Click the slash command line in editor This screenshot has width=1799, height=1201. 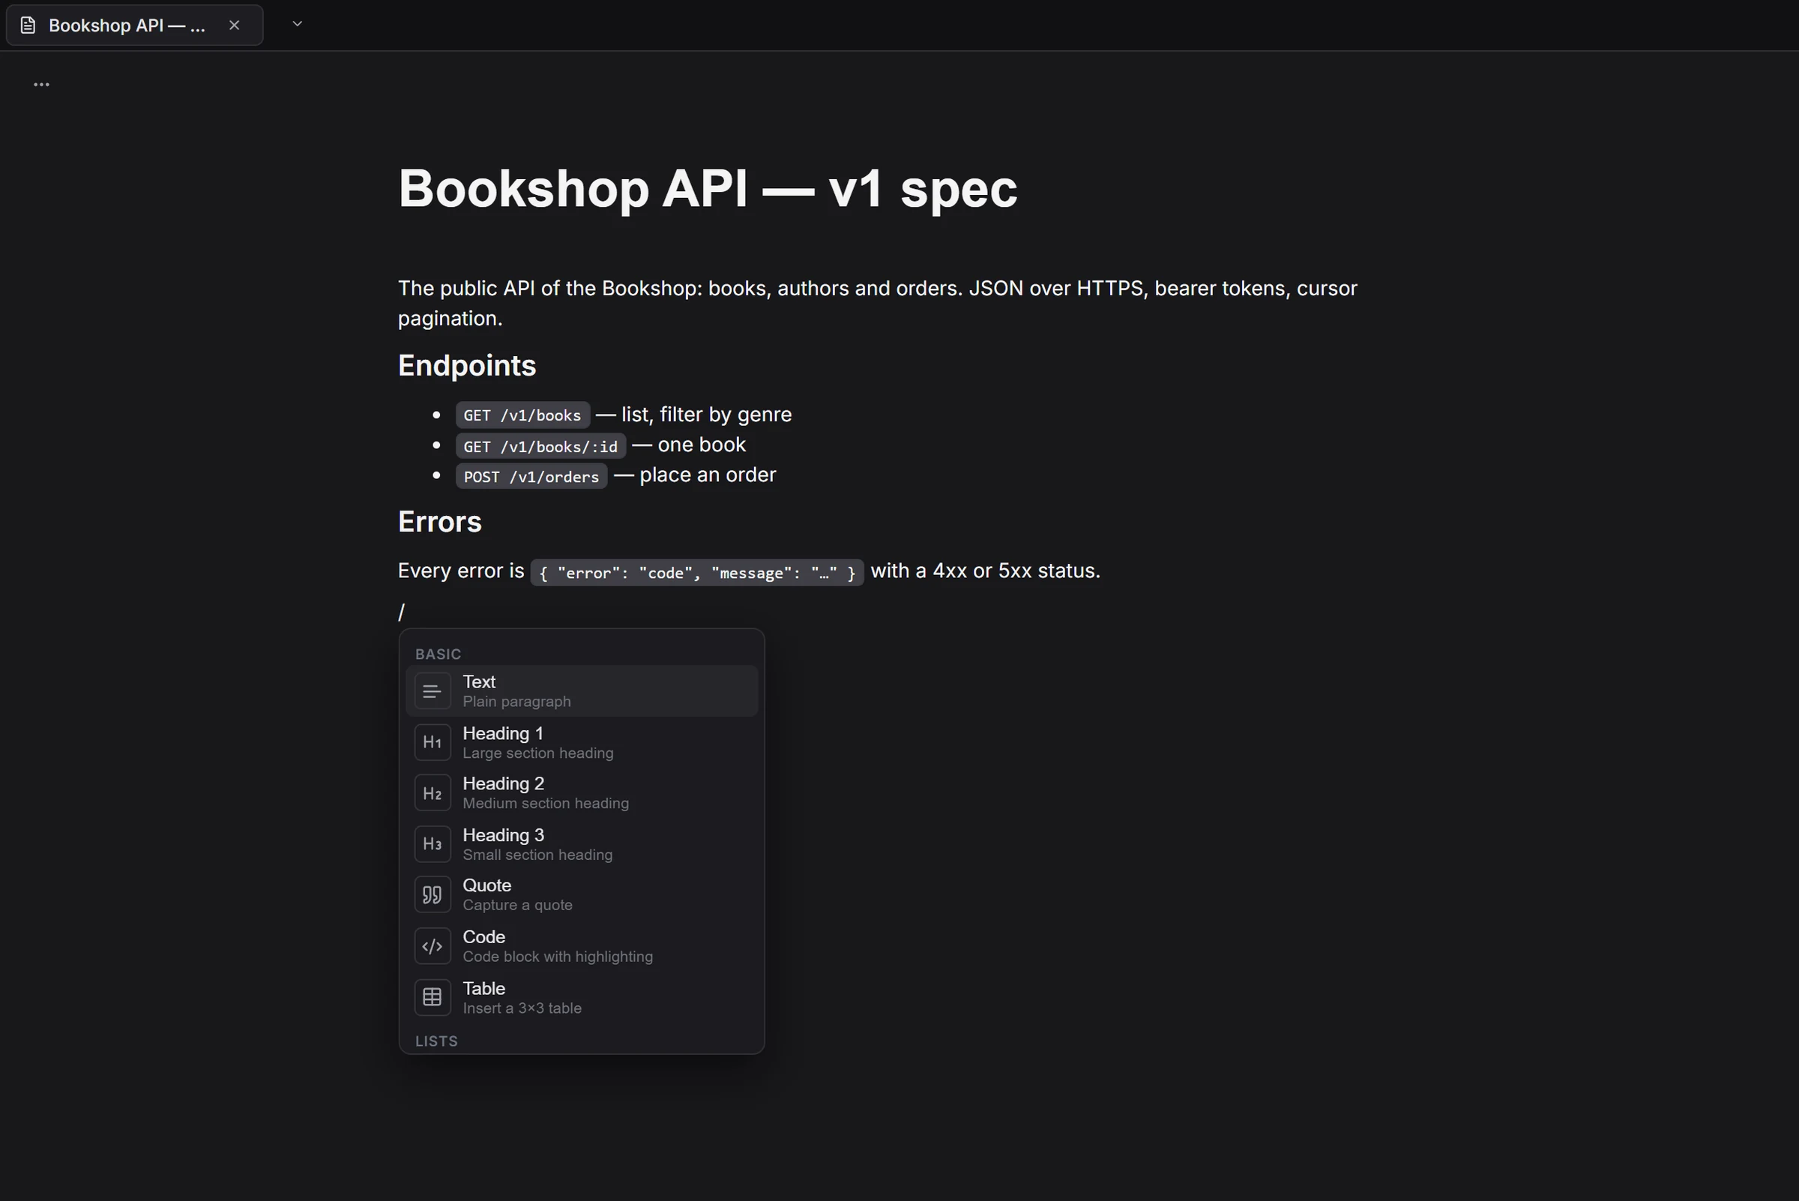(401, 612)
